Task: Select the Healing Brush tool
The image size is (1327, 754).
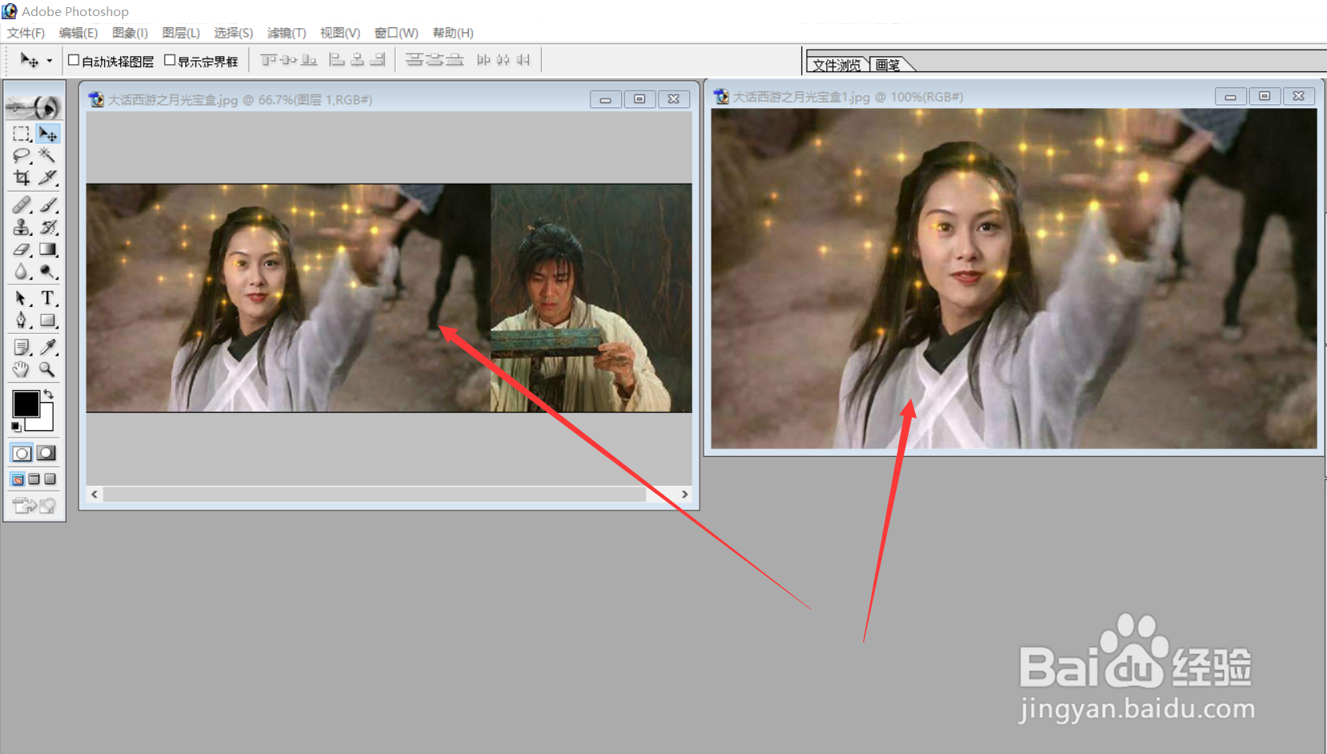Action: (22, 206)
